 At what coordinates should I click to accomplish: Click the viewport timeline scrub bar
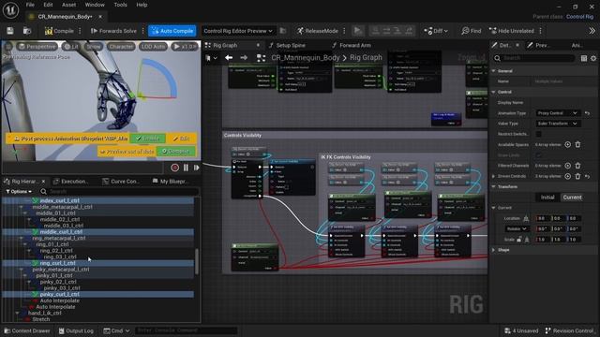(x=82, y=168)
